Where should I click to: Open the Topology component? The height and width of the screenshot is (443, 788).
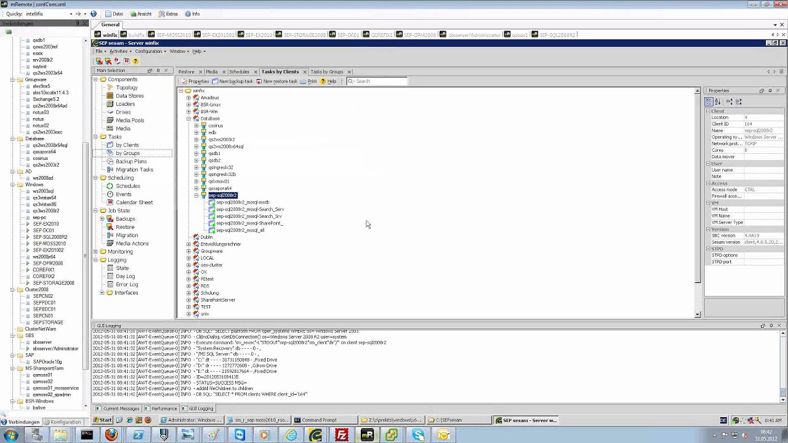pos(126,87)
